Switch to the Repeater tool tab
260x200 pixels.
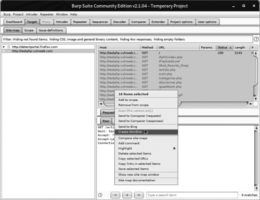[80, 22]
